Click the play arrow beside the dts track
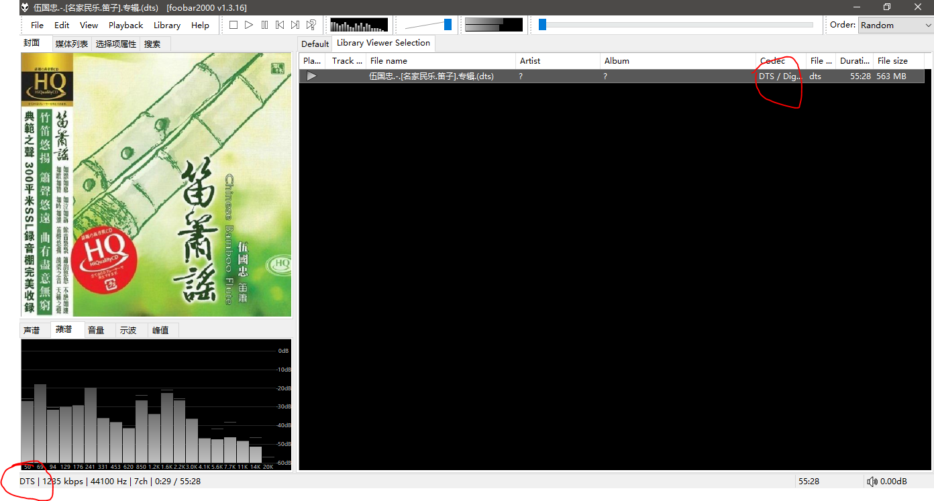This screenshot has height=501, width=934. [x=311, y=76]
